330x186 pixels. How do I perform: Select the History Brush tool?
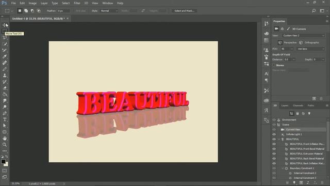(5, 82)
